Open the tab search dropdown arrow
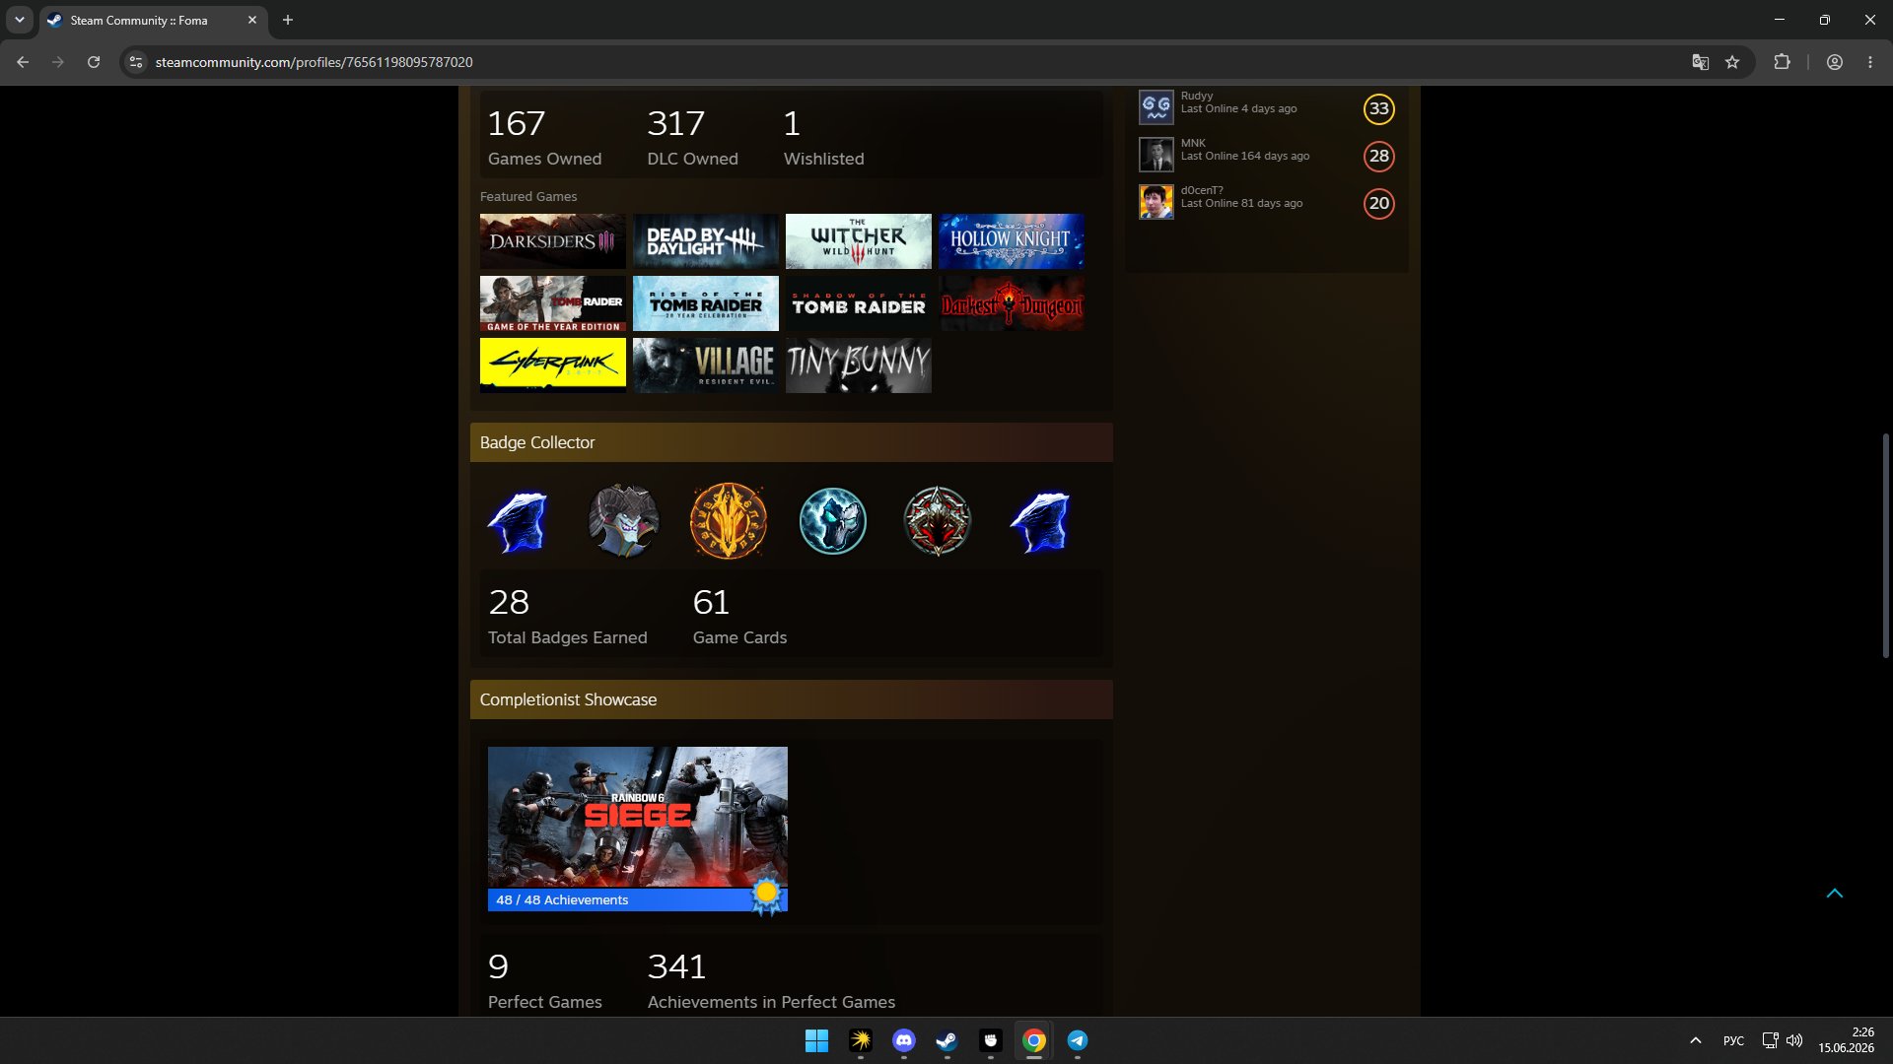1893x1064 pixels. tap(19, 20)
